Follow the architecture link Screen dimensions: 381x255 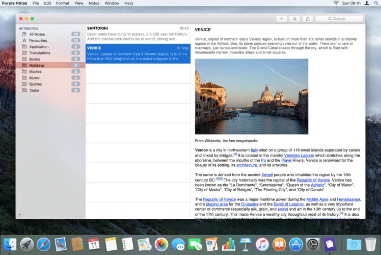click(x=247, y=165)
